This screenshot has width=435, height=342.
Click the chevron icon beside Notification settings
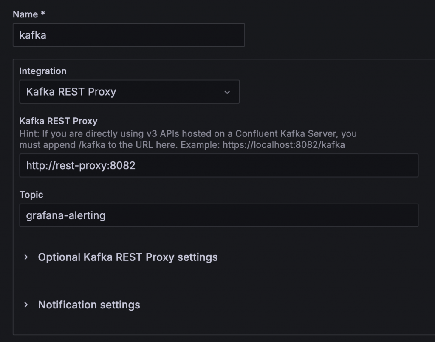coord(26,305)
